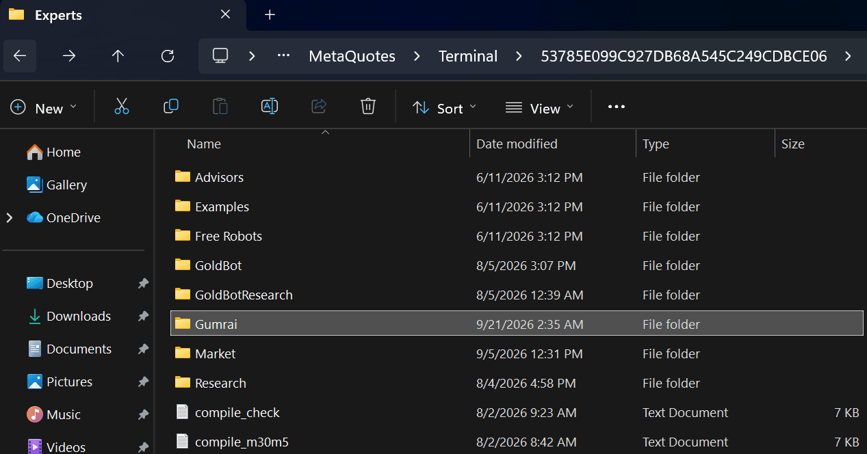The image size is (867, 454).
Task: Expand chevron after MetaQuotes breadcrumb
Action: click(417, 56)
